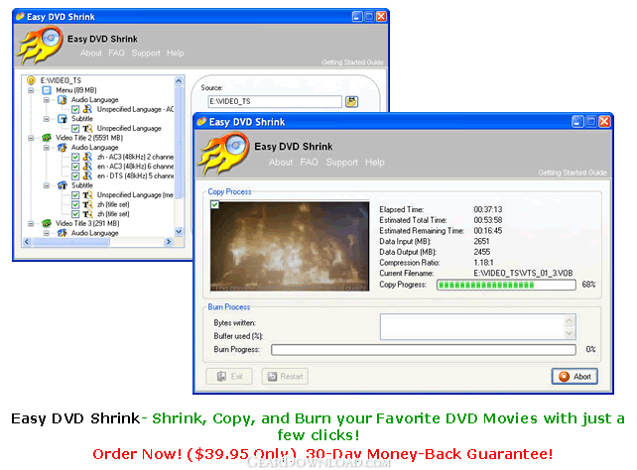Screen dimensions: 637x470
Task: Click the flaming disc logo in front window
Action: point(224,155)
